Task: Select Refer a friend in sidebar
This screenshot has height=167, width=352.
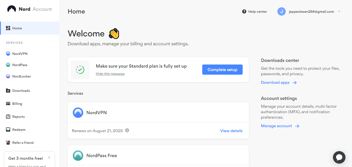Action: point(23,143)
